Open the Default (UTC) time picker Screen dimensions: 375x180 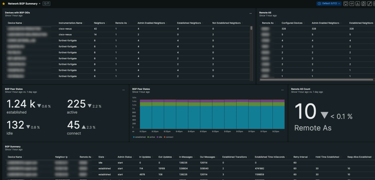[329, 4]
